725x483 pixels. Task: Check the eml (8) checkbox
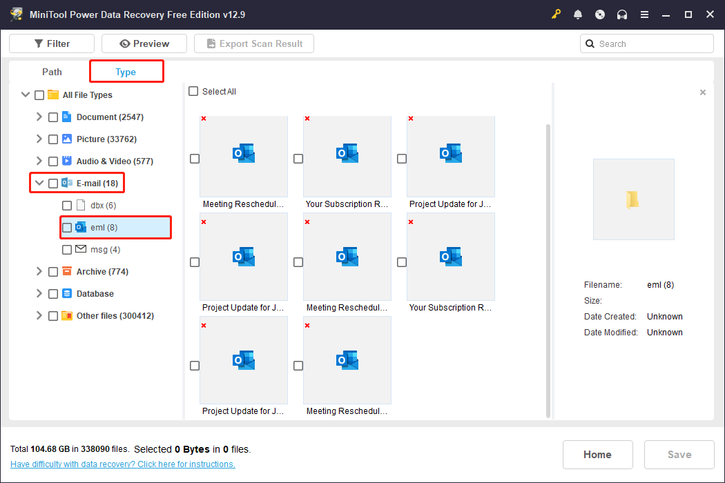click(x=67, y=228)
